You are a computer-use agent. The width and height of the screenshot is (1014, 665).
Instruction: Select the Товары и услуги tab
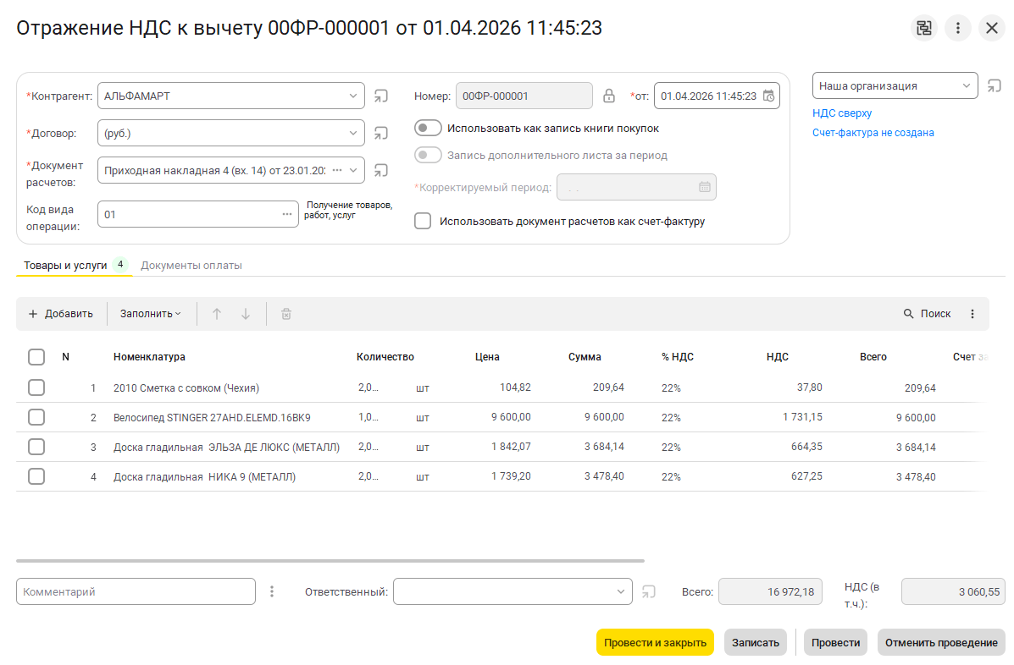(65, 266)
